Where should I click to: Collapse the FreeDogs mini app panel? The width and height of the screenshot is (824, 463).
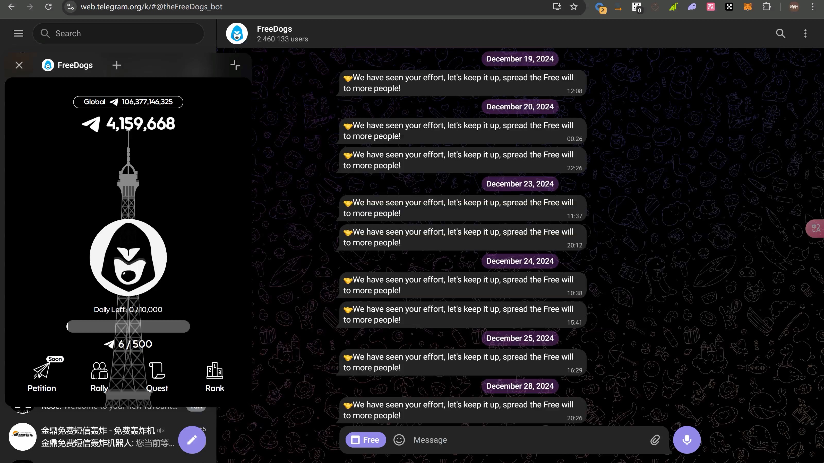(x=235, y=65)
